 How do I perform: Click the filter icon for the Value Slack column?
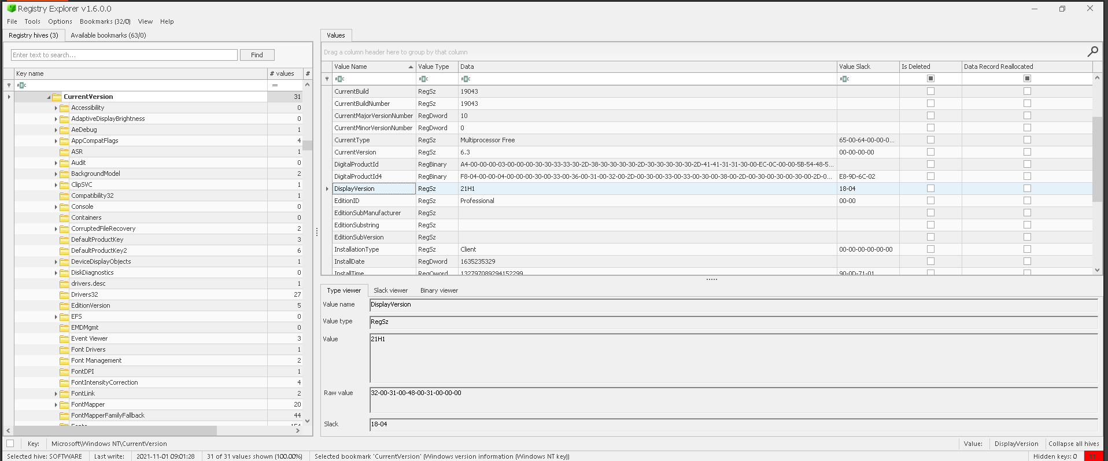844,79
